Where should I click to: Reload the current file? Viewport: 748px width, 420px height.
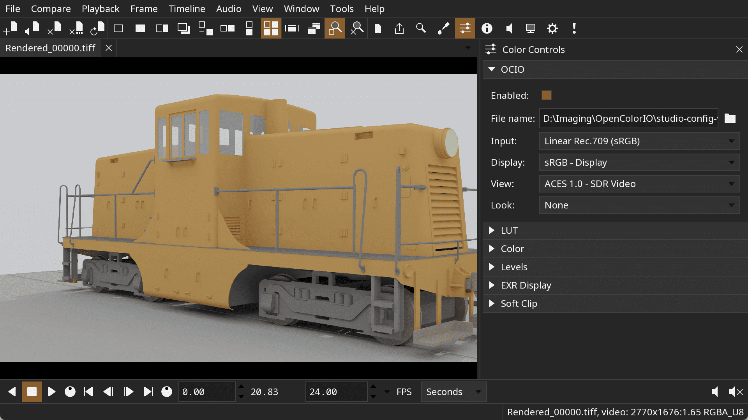(97, 28)
